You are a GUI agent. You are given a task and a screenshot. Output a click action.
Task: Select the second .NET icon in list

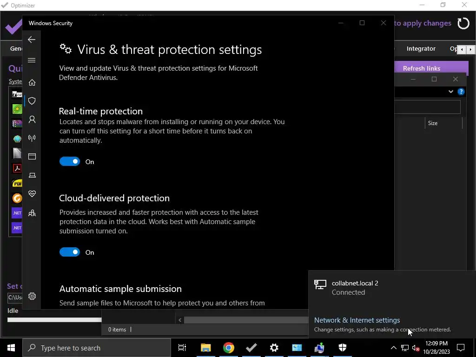(17, 228)
